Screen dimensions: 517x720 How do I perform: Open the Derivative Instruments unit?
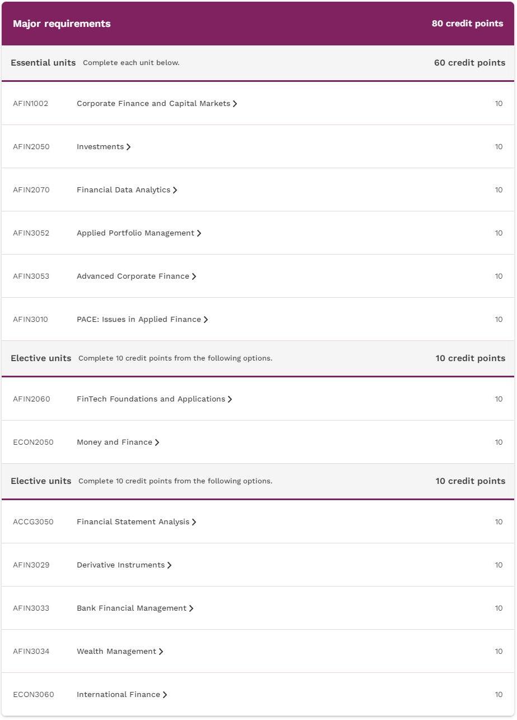click(124, 565)
